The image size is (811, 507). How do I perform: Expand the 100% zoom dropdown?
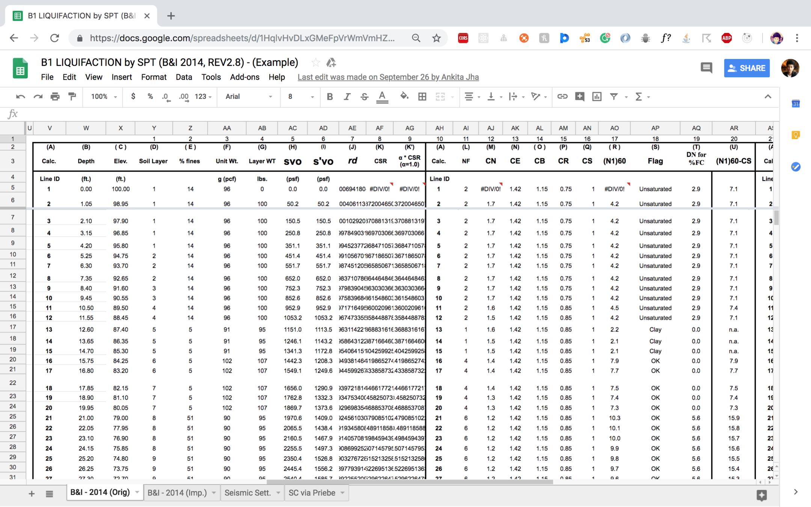coord(104,97)
